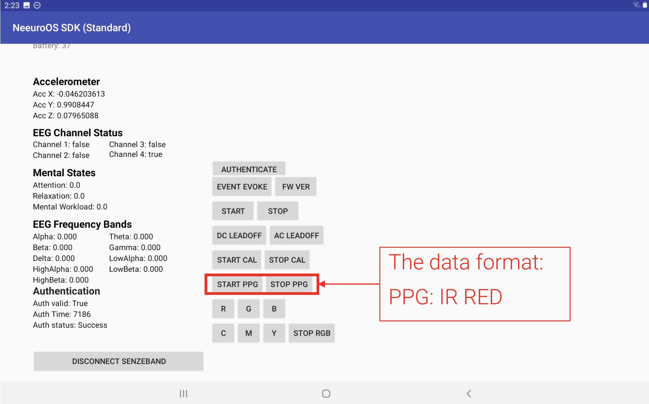The height and width of the screenshot is (404, 649).
Task: Tap the AUTHENTICATE button
Action: [x=249, y=169]
